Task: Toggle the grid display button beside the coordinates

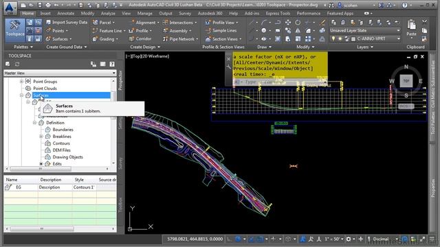Action: [x=230, y=239]
